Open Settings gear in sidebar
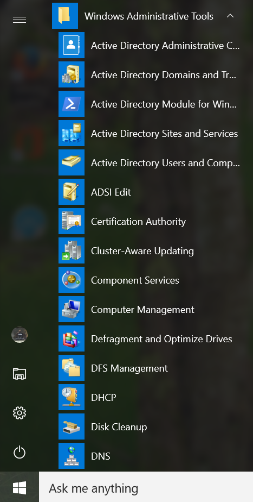This screenshot has width=253, height=502. point(20,413)
